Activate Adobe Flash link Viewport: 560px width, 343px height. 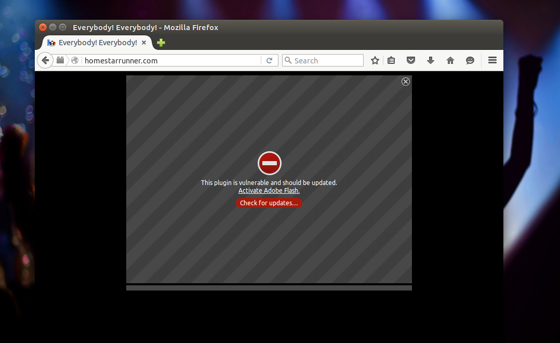pyautogui.click(x=269, y=190)
